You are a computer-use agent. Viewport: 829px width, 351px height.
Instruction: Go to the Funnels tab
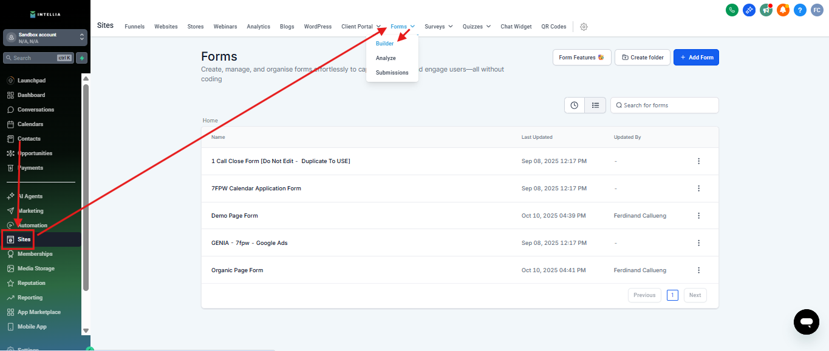135,27
